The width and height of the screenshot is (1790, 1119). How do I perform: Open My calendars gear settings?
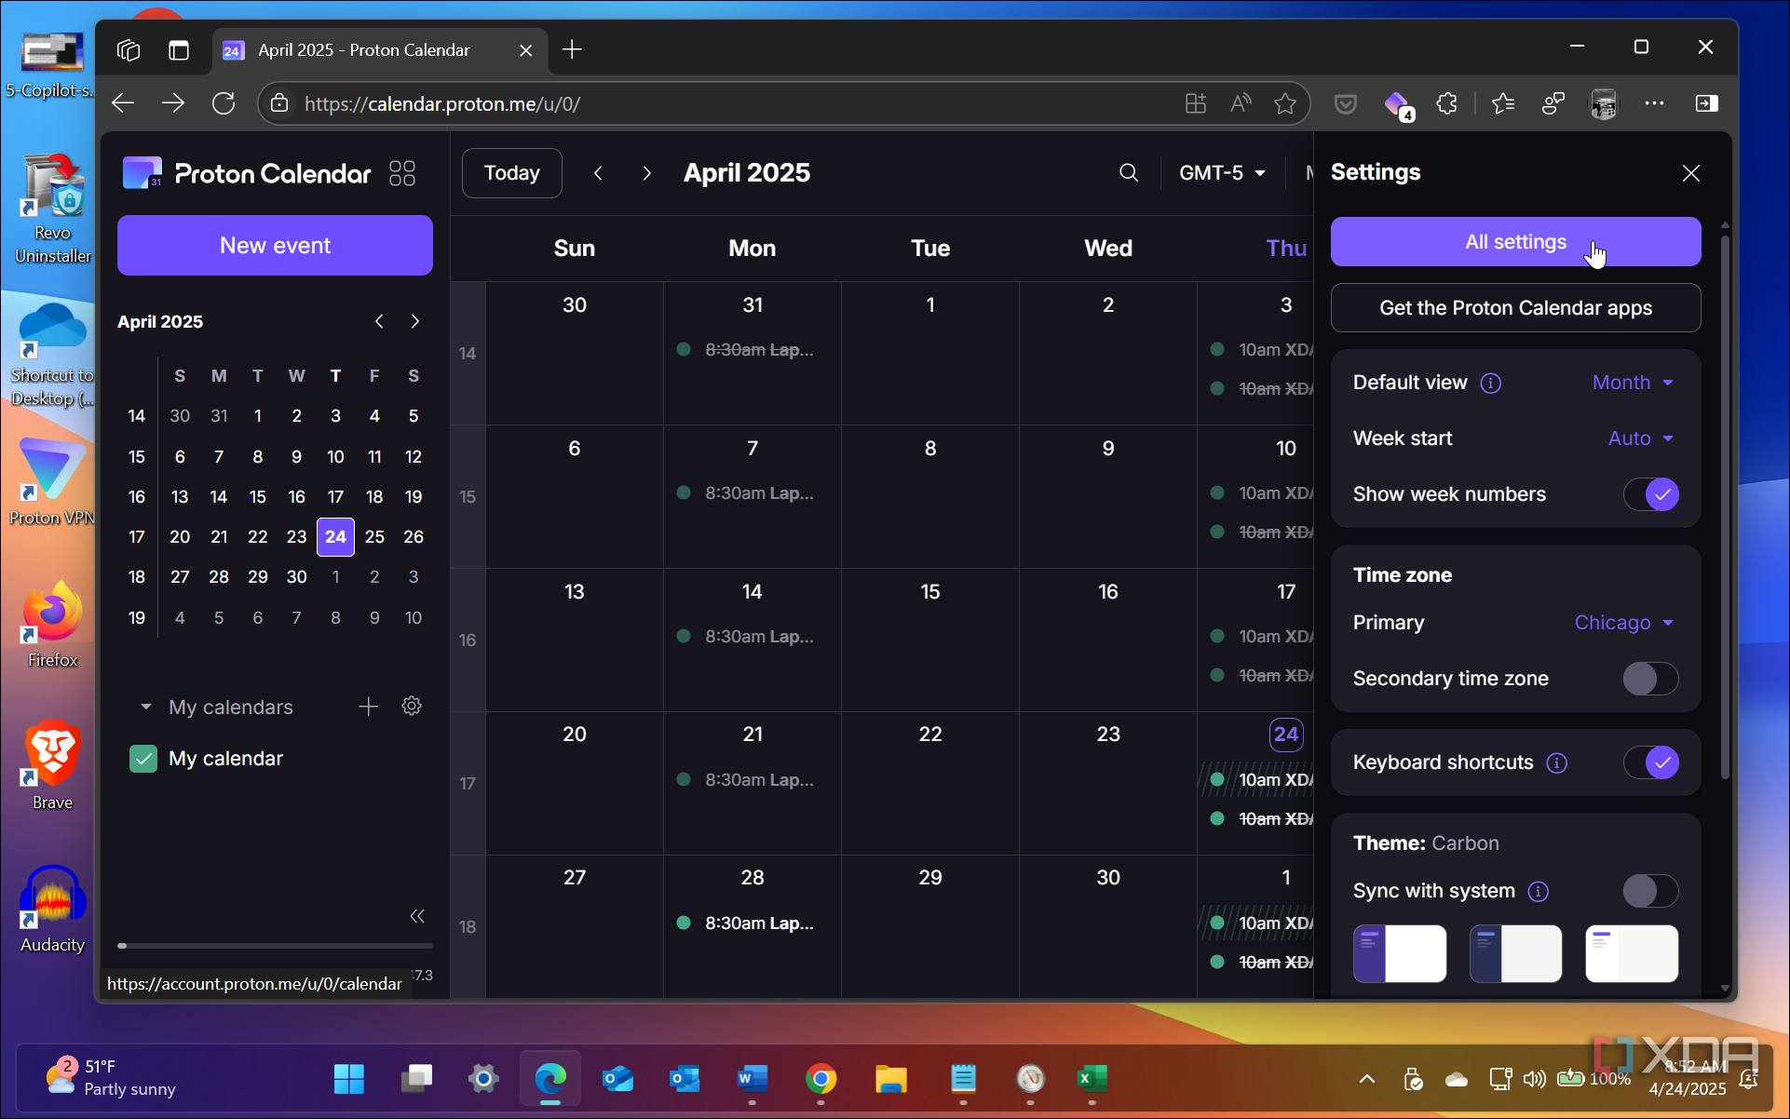(x=412, y=707)
